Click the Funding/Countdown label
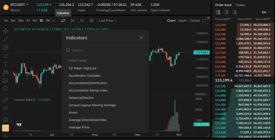The width and height of the screenshot is (275, 140). tap(111, 10)
